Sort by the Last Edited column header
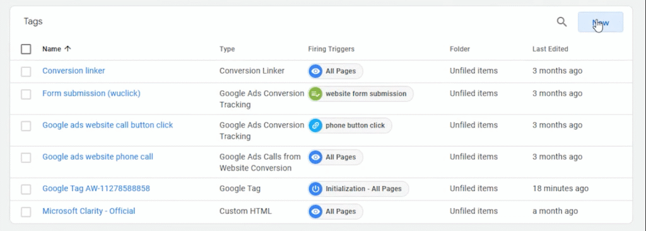This screenshot has height=231, width=646. 550,49
